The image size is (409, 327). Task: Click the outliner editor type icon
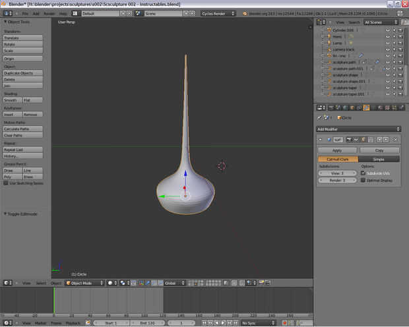coord(321,22)
